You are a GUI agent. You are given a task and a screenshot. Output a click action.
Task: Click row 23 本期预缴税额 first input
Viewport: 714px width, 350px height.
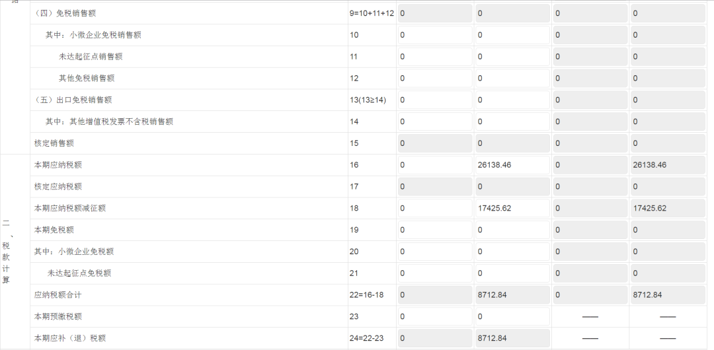(x=435, y=316)
